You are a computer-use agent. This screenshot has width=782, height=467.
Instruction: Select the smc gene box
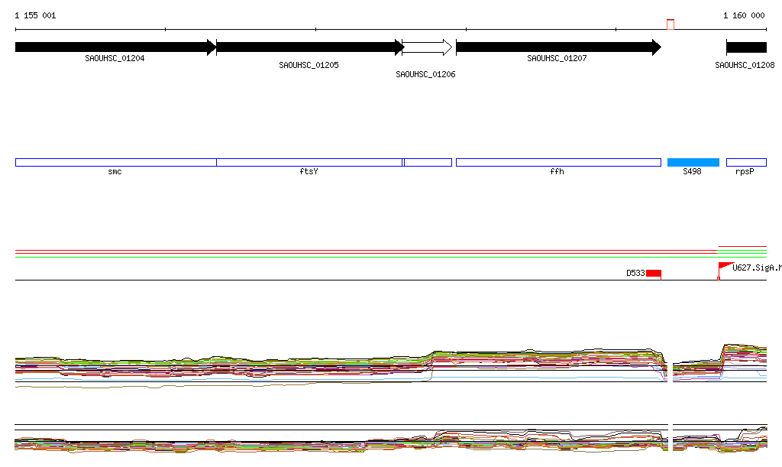tap(115, 162)
